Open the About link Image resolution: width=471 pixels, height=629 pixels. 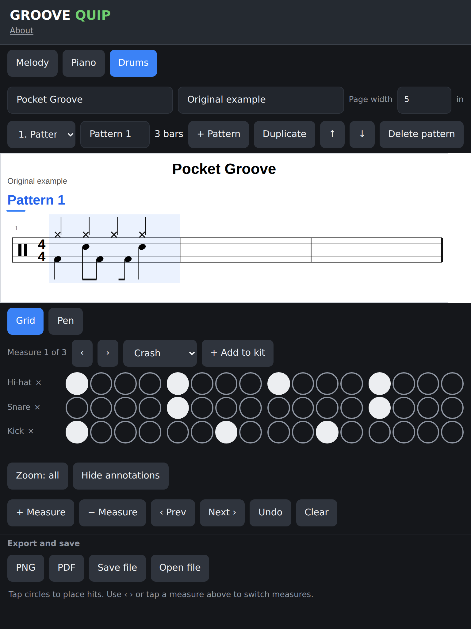coord(21,30)
